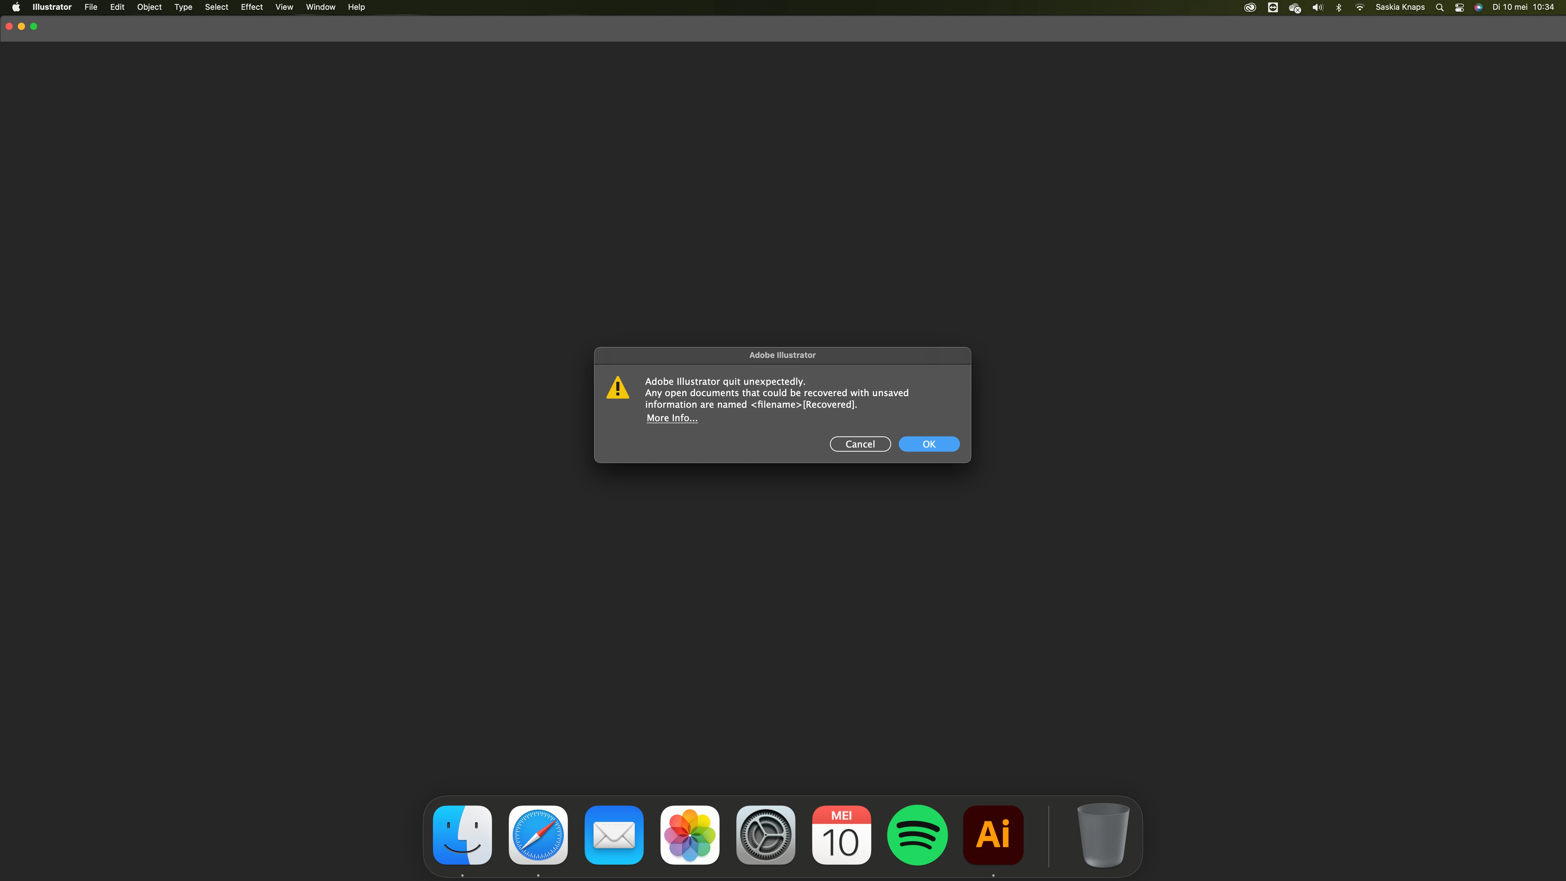Open the Illustrator icon in Dock
1566x881 pixels.
[993, 834]
